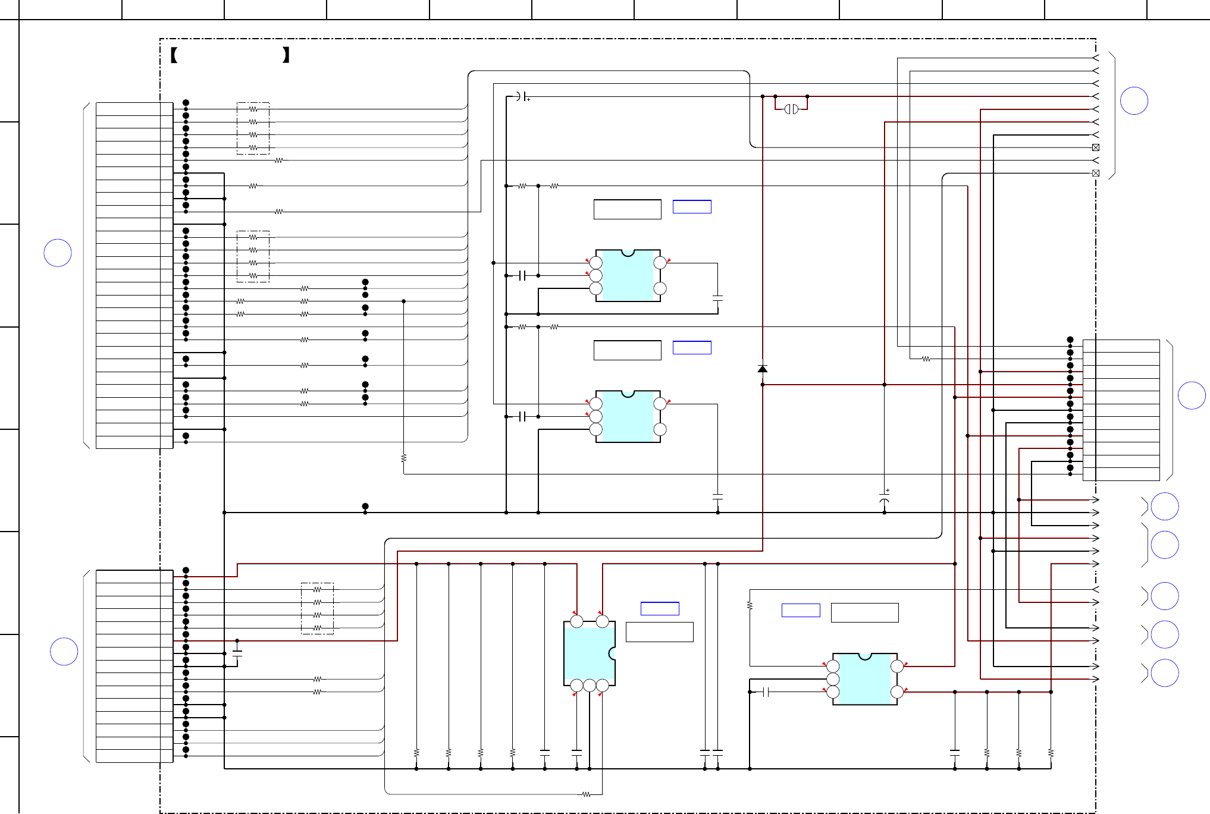Click the blue circle beside upper-left connector
1210x814 pixels.
point(58,253)
